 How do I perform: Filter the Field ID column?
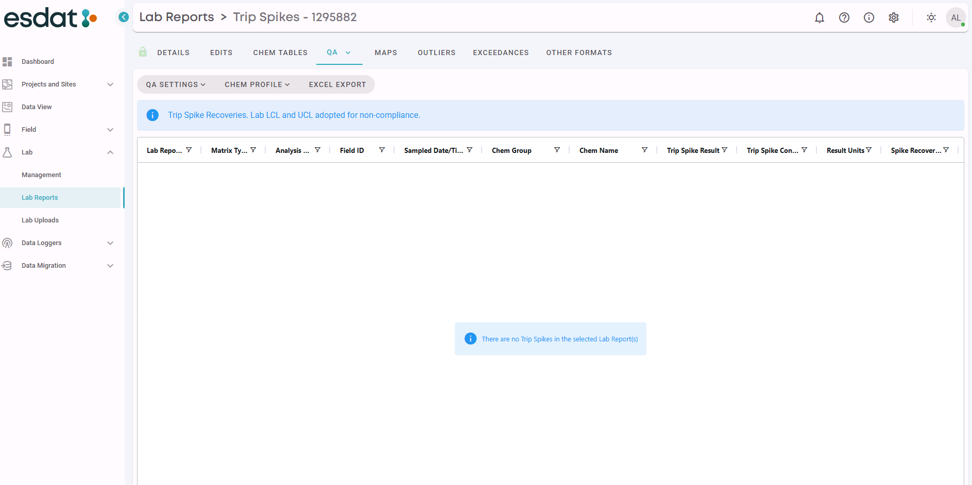(382, 150)
